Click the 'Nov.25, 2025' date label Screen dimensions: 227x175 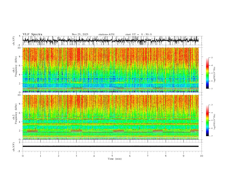(x=80, y=34)
